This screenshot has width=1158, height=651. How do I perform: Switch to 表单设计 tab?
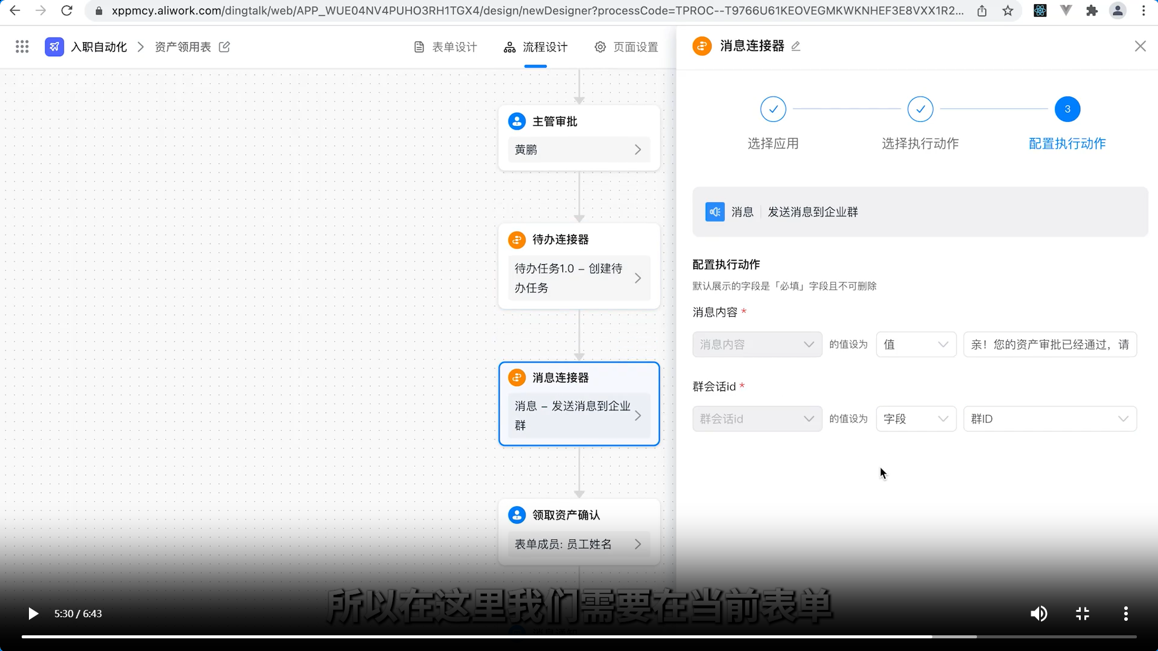point(445,47)
